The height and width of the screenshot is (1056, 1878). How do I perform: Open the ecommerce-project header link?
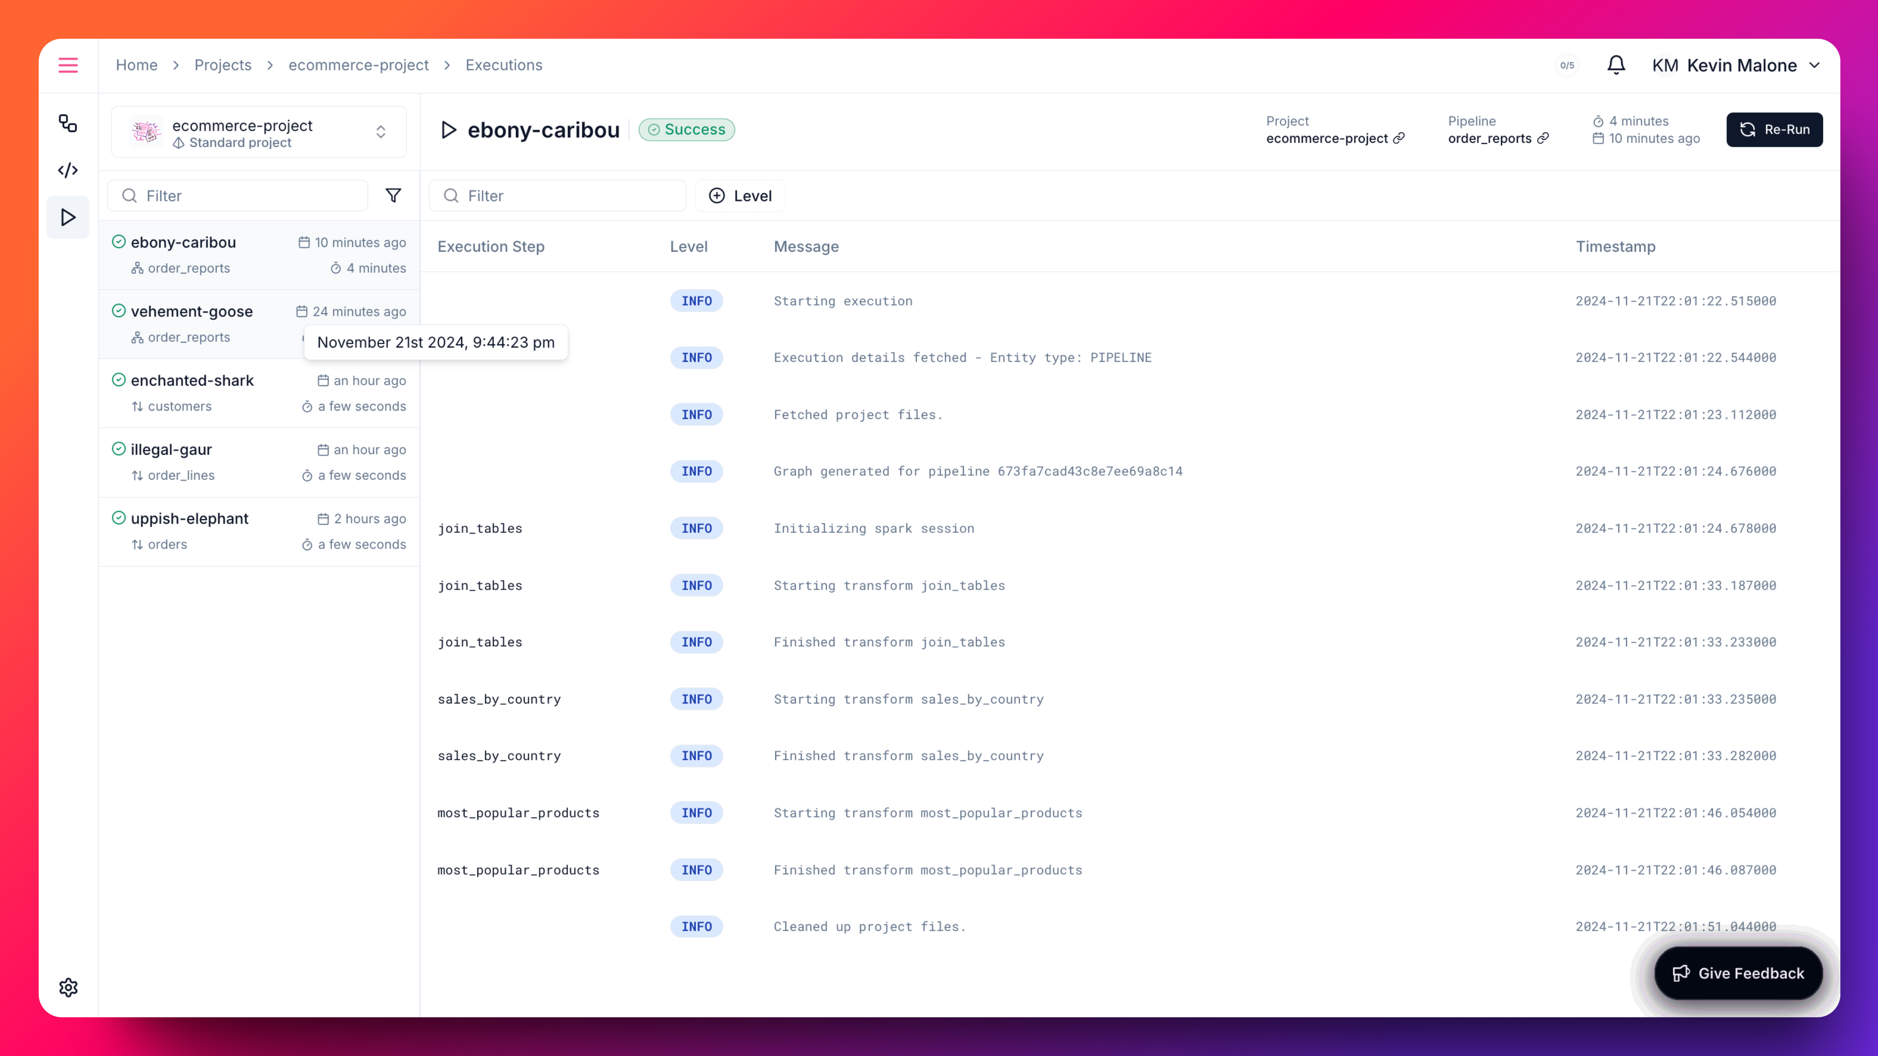click(1335, 138)
